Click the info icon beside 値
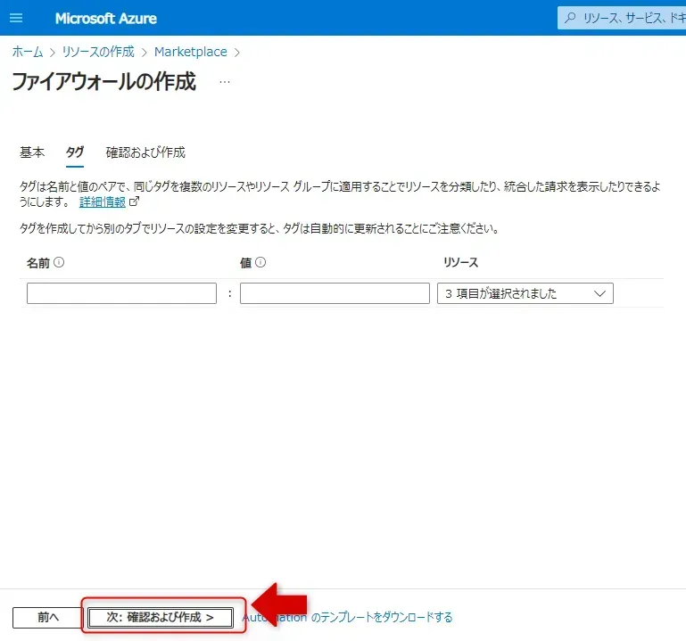Screen dimensions: 686x641 point(260,263)
